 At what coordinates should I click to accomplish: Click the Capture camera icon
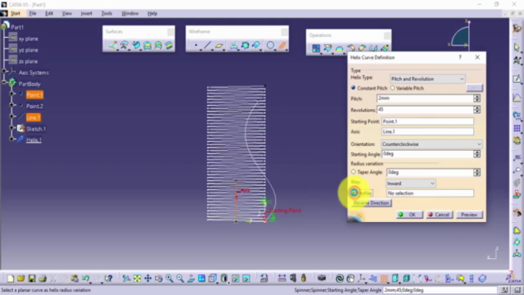322,279
